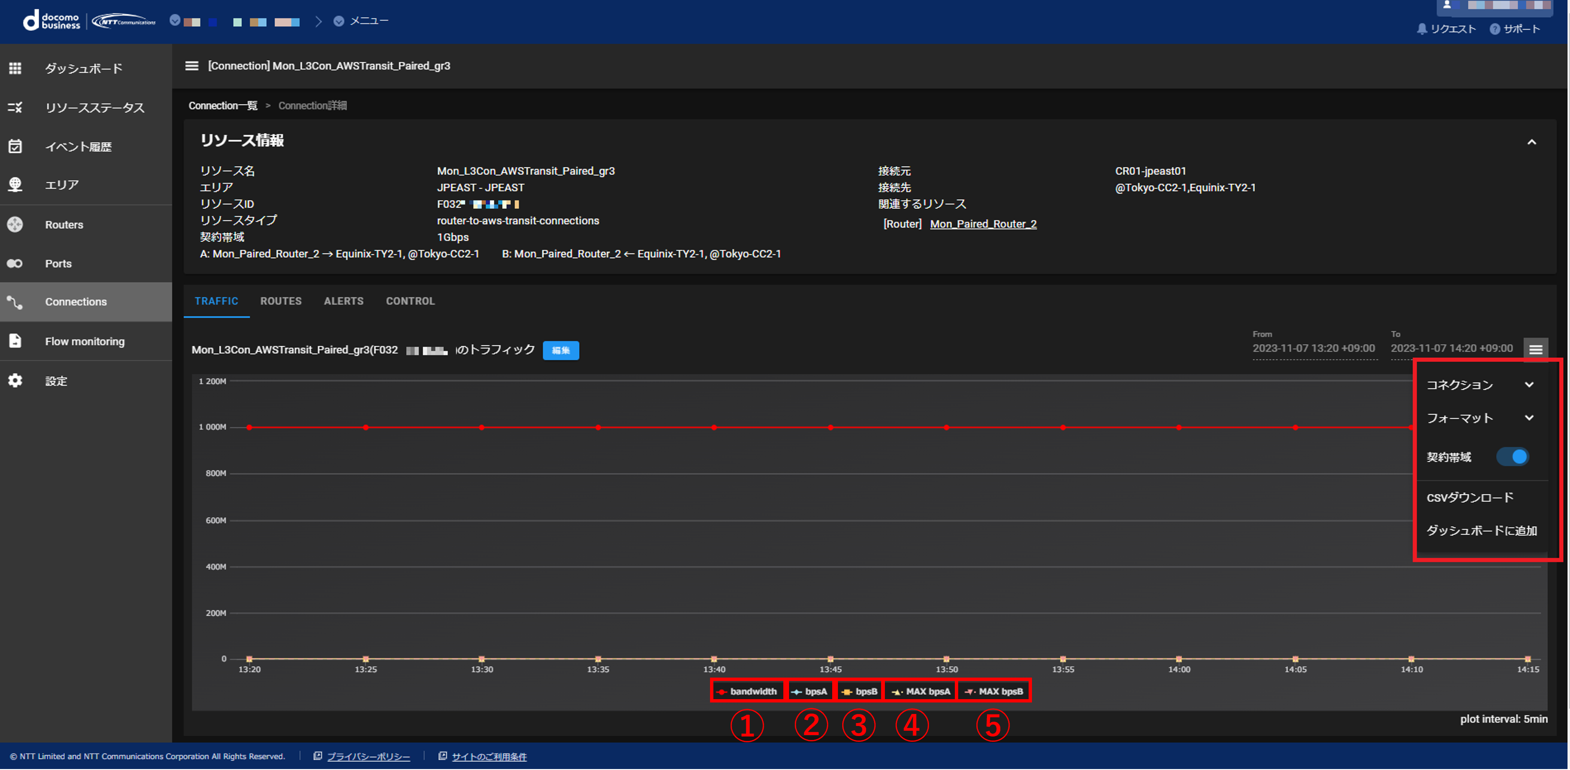Screen dimensions: 1570x770
Task: Open リソースステータス in sidebar
Action: [95, 108]
